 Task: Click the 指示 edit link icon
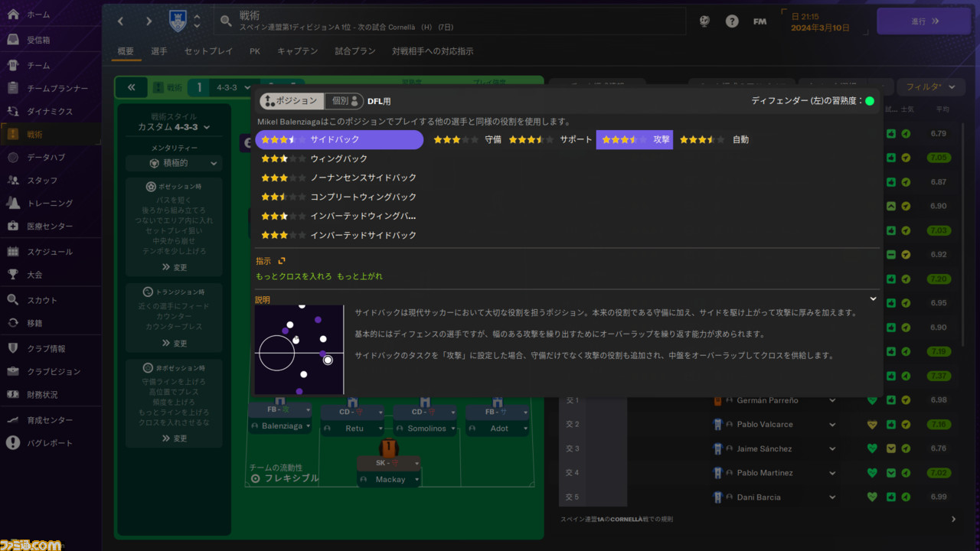281,261
